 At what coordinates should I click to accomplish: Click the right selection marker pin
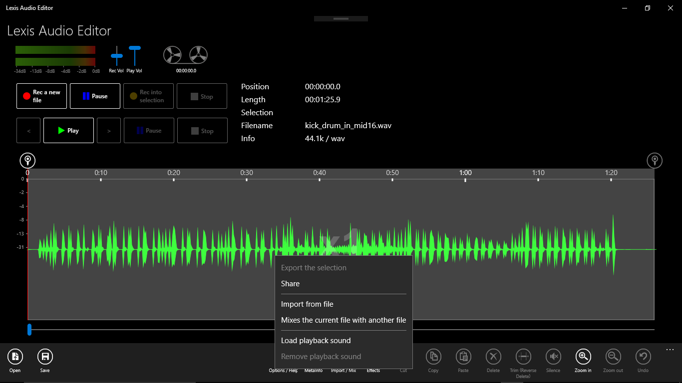click(x=655, y=161)
